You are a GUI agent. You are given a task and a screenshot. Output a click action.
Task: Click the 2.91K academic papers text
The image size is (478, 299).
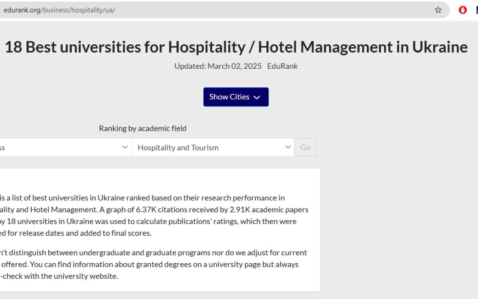[x=269, y=210]
